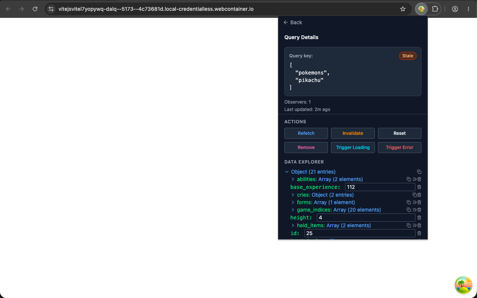Image resolution: width=477 pixels, height=298 pixels.
Task: Expand the abilities array node
Action: click(x=293, y=179)
